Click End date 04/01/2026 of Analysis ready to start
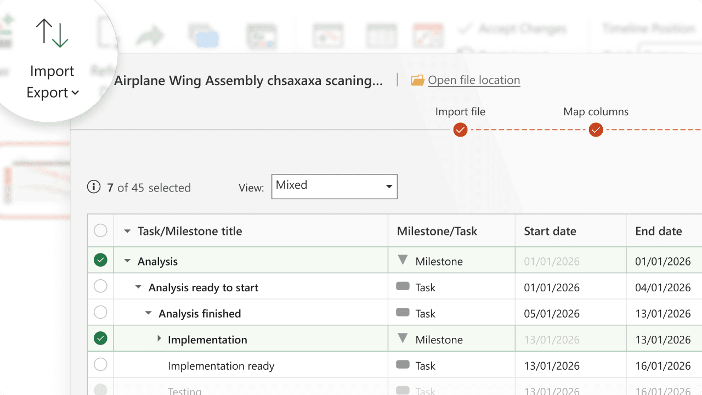The height and width of the screenshot is (395, 702). [663, 287]
